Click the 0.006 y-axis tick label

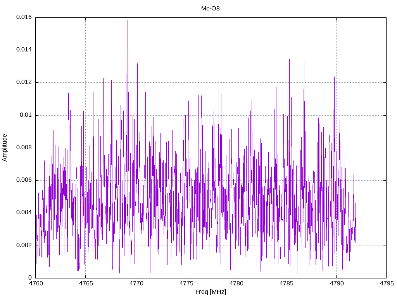[x=24, y=180]
